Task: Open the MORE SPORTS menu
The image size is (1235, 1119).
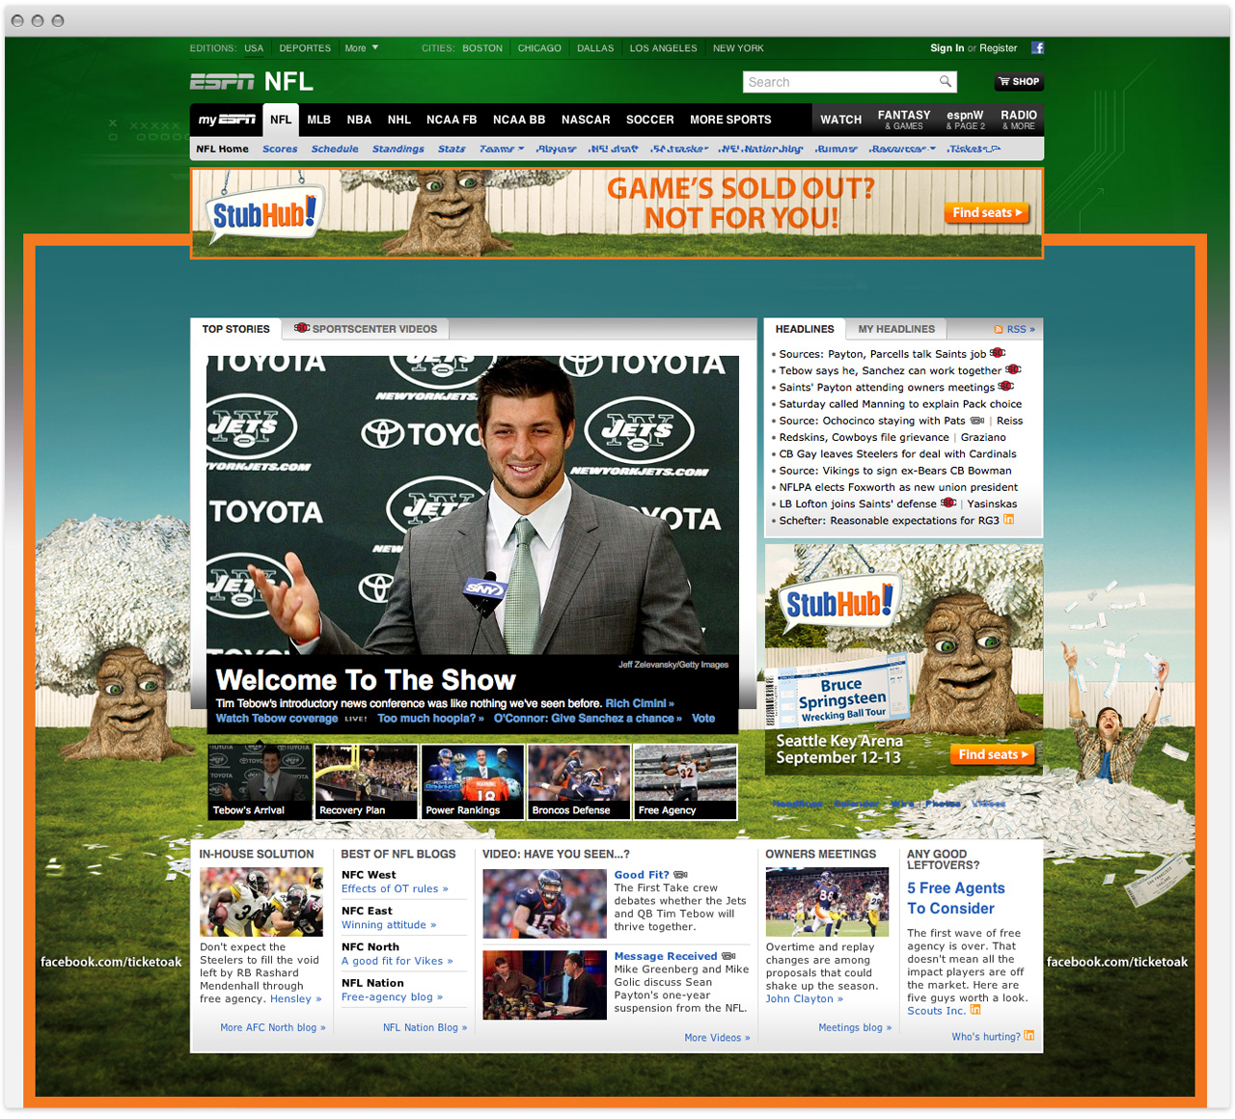Action: pyautogui.click(x=730, y=120)
